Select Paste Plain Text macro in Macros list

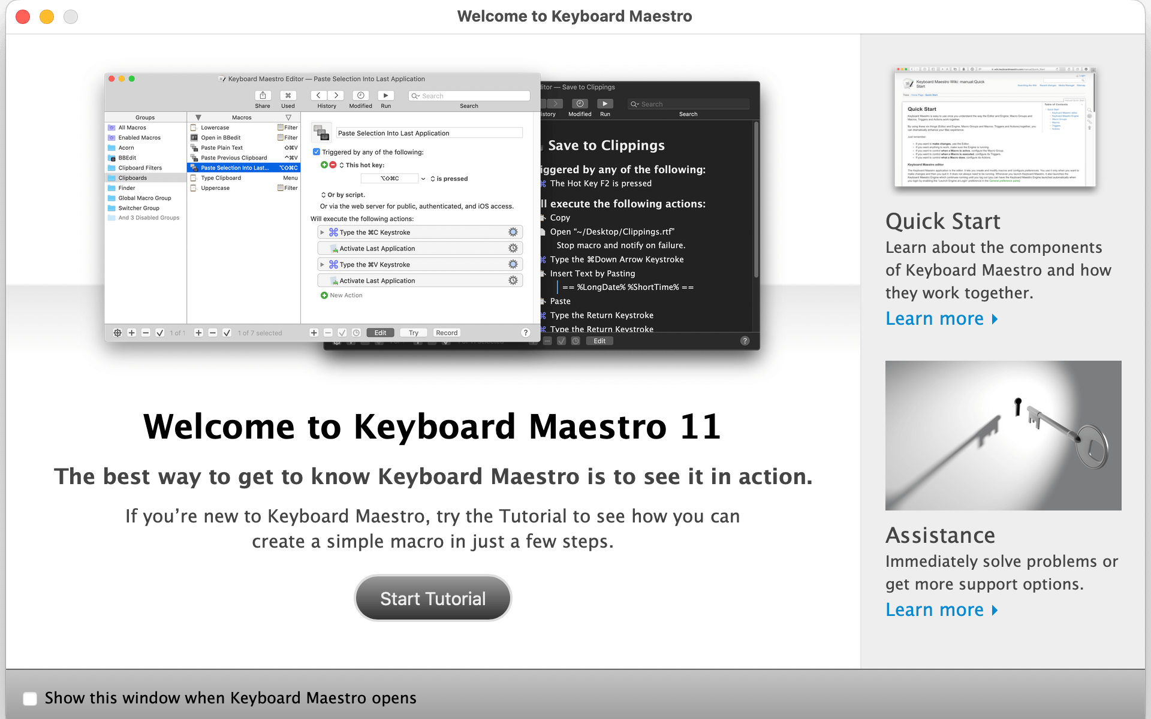click(x=243, y=148)
